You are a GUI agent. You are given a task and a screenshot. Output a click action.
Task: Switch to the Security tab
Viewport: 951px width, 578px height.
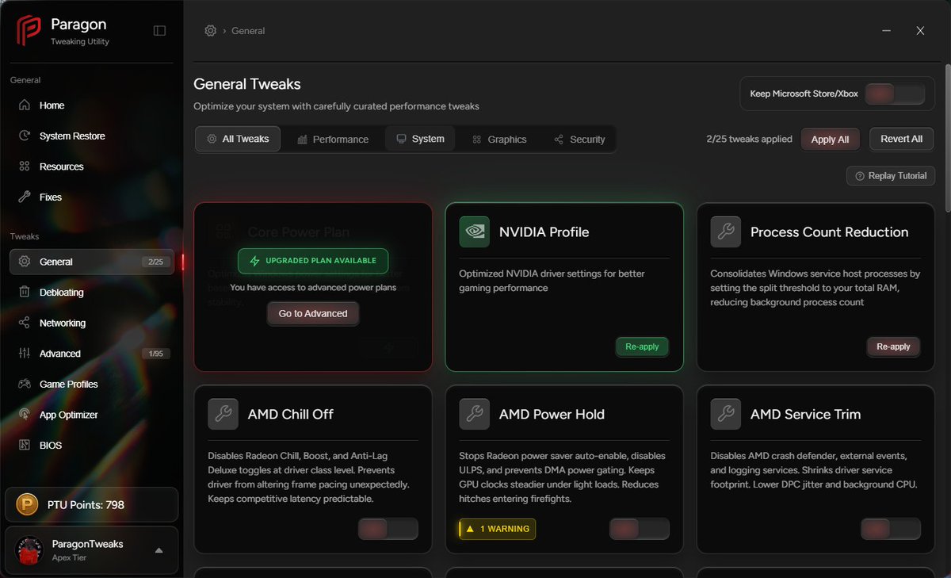click(x=580, y=139)
